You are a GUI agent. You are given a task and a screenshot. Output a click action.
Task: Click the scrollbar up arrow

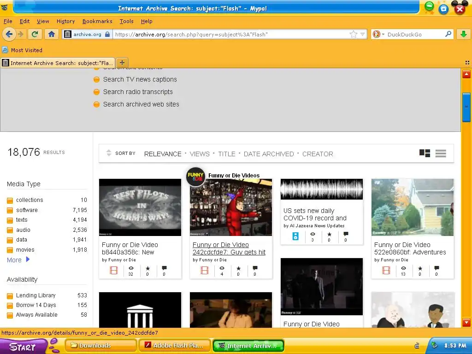[x=466, y=74]
